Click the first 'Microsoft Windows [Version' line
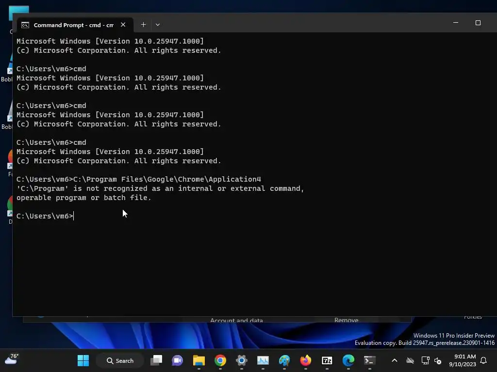The image size is (497, 372). coord(110,41)
